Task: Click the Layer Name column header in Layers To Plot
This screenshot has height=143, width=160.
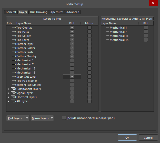Action: 39,23
